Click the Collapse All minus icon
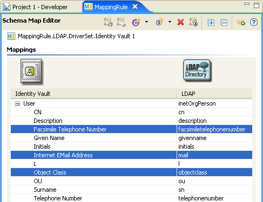The height and width of the screenshot is (202, 263). [x=224, y=23]
